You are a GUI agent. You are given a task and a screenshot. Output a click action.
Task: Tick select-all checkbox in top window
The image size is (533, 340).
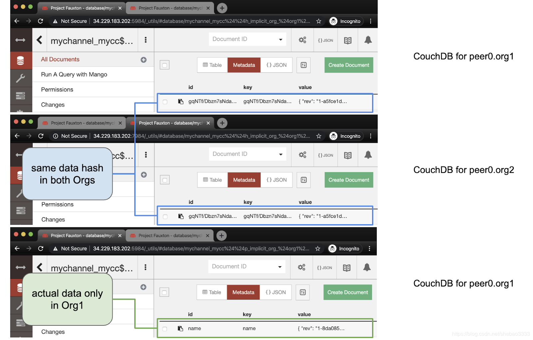click(x=165, y=65)
